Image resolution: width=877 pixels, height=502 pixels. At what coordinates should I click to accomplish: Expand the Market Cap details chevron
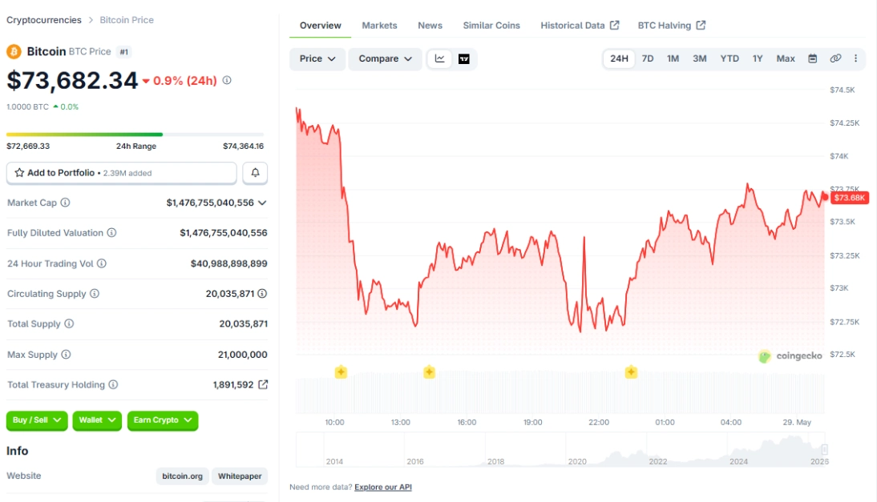pyautogui.click(x=262, y=203)
